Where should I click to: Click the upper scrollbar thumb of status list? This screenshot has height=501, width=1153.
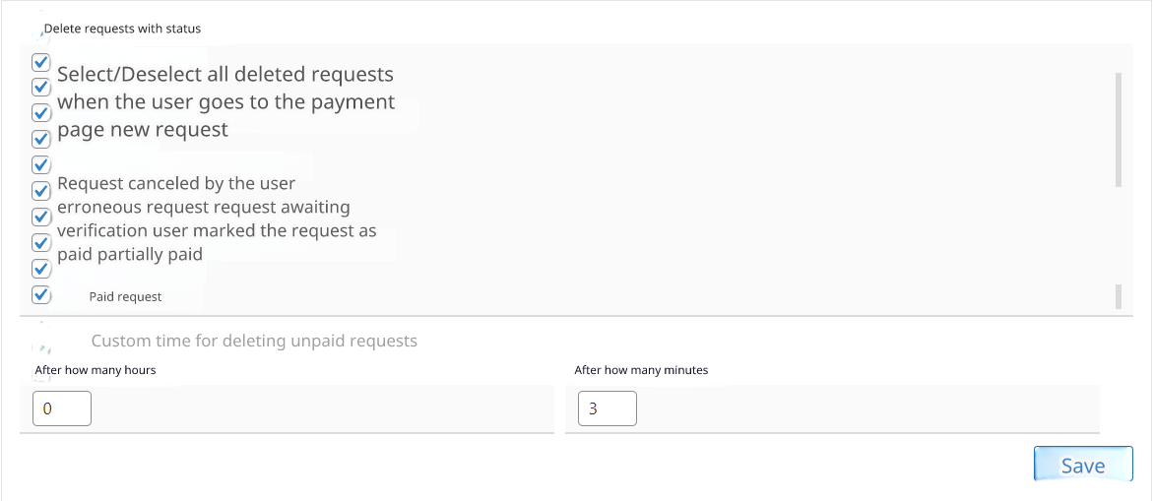click(x=1118, y=129)
